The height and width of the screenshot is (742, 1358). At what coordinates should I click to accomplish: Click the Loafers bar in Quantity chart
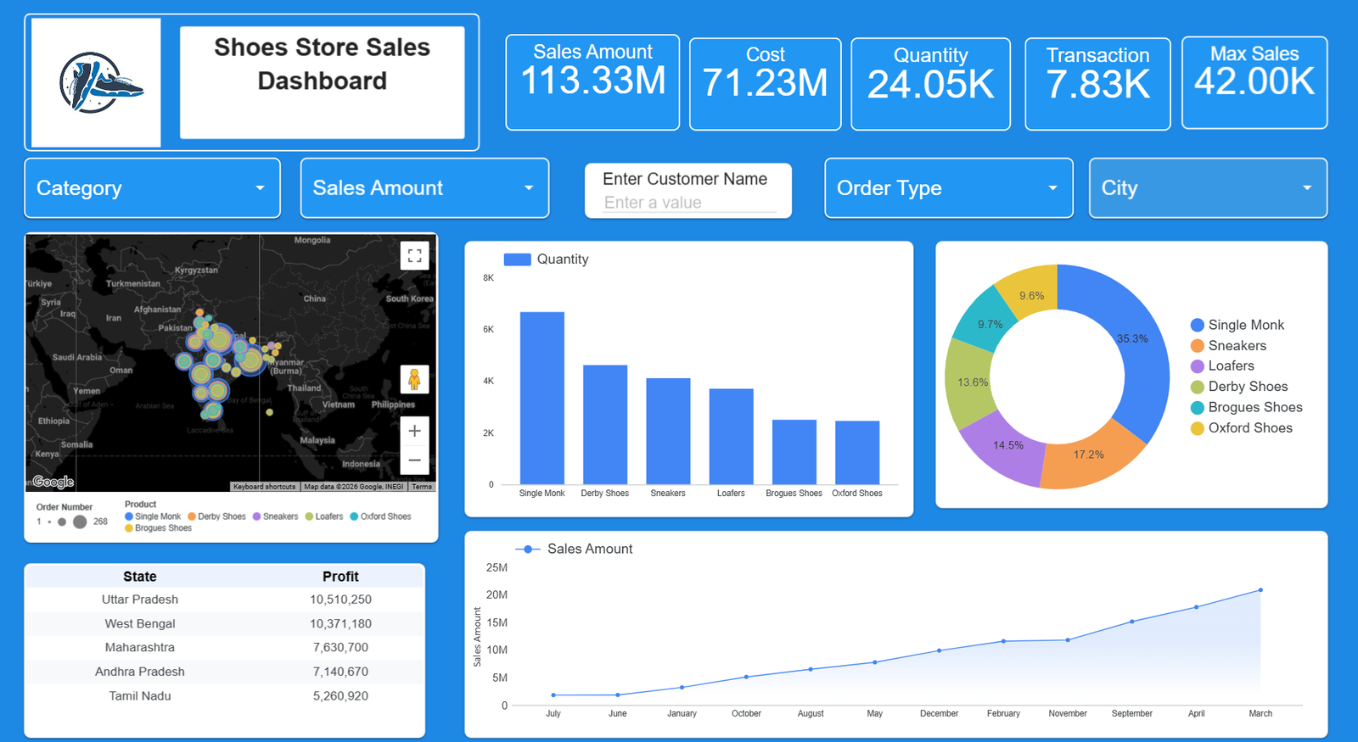(732, 437)
